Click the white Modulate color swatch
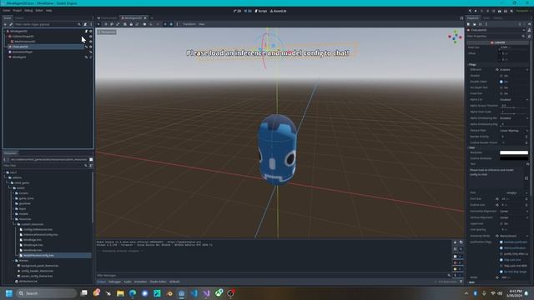Image resolution: width=534 pixels, height=300 pixels. tap(514, 152)
